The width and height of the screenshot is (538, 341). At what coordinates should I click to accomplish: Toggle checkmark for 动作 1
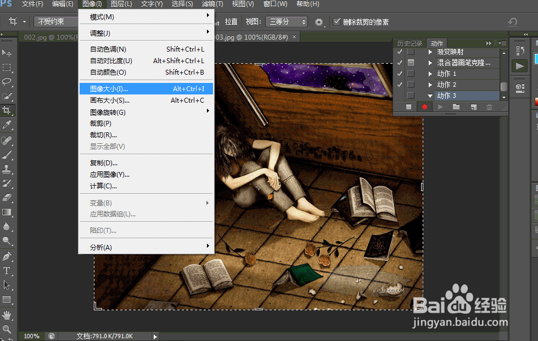click(x=400, y=74)
